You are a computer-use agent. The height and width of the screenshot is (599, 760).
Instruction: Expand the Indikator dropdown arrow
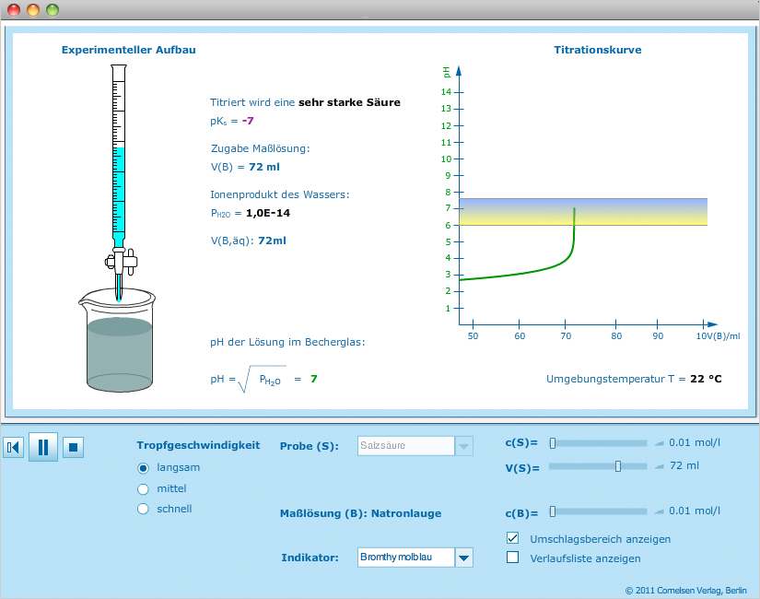[x=464, y=558]
